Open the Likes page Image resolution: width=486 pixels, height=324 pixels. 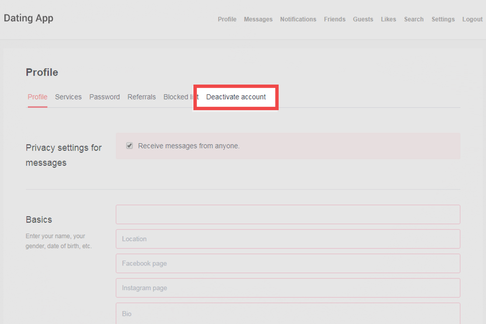pos(388,19)
